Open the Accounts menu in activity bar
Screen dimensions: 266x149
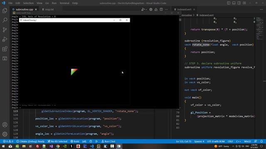pyautogui.click(x=5, y=125)
